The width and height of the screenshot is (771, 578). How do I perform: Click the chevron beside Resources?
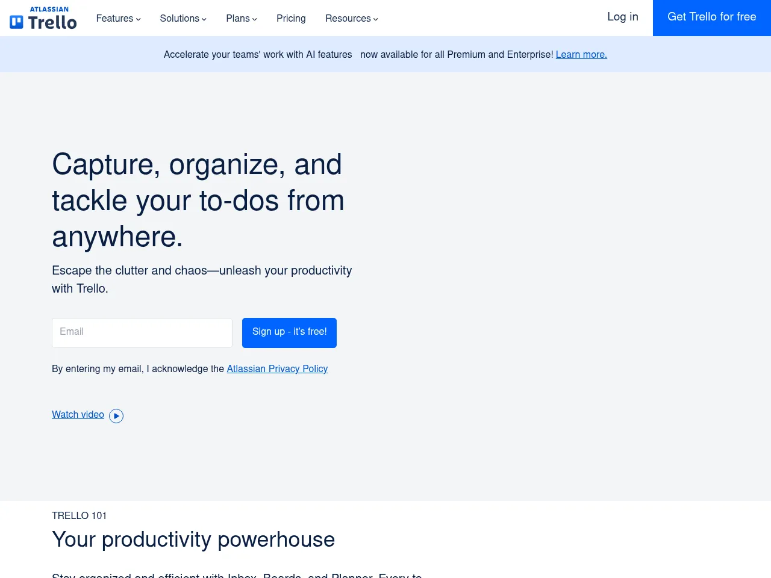pyautogui.click(x=376, y=19)
